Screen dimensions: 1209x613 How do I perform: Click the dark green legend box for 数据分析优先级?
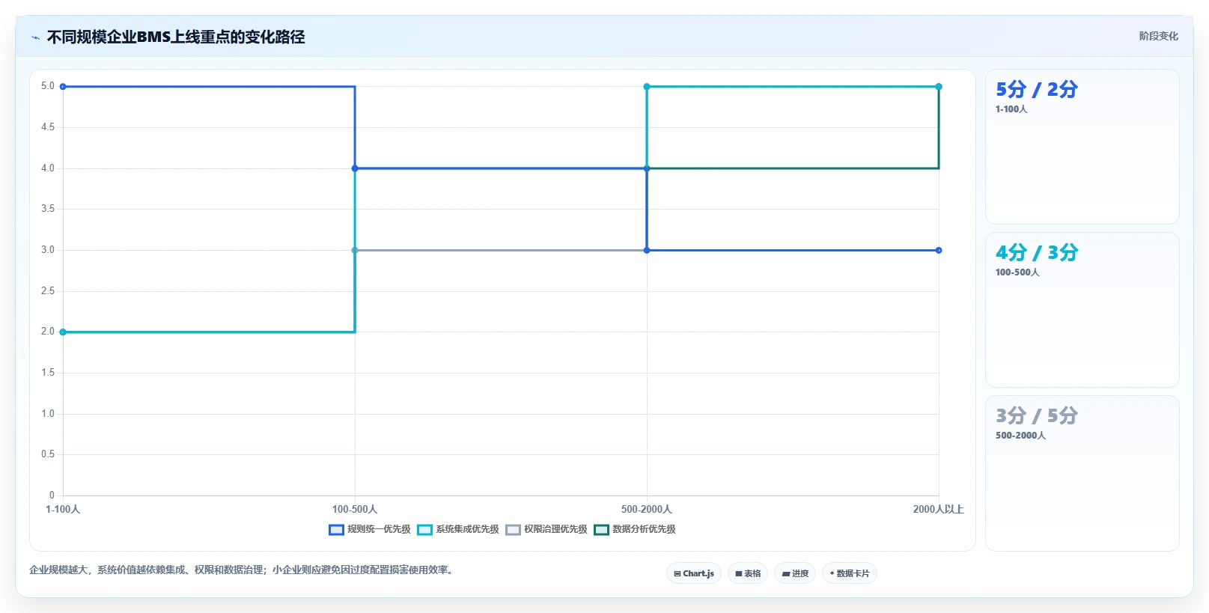click(601, 530)
